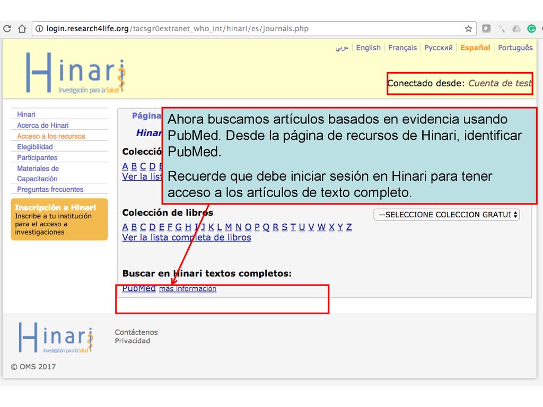Switch language to Português
The image size is (543, 407).
(515, 48)
